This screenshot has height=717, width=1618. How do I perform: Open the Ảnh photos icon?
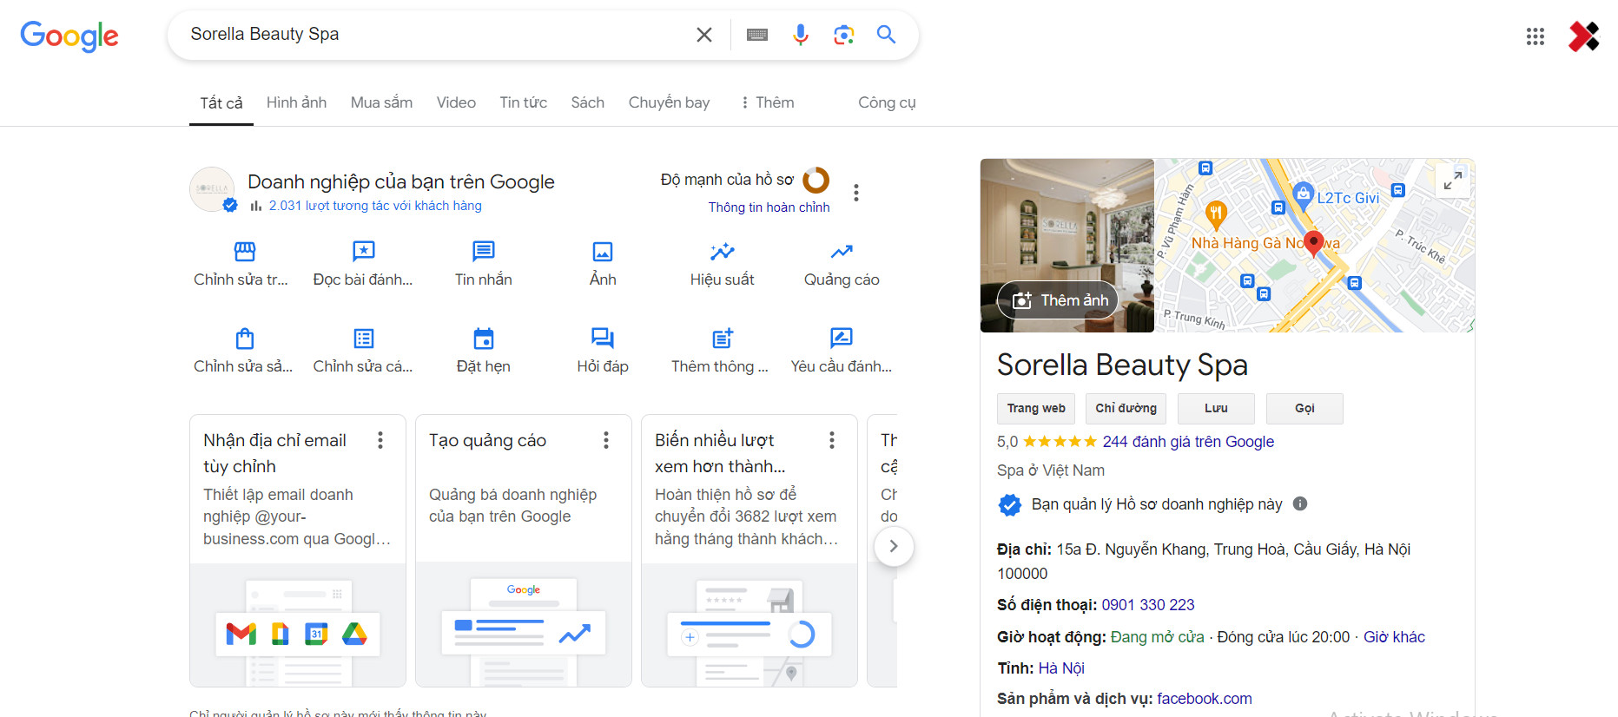[x=603, y=252]
